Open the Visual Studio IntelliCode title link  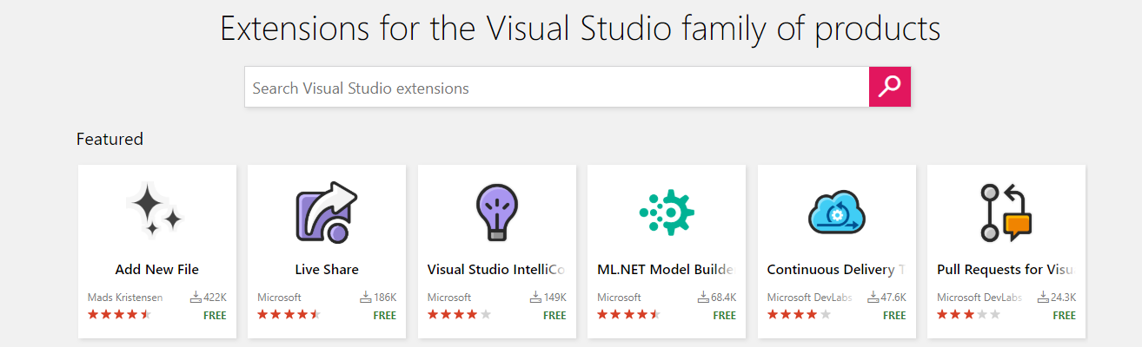(496, 270)
